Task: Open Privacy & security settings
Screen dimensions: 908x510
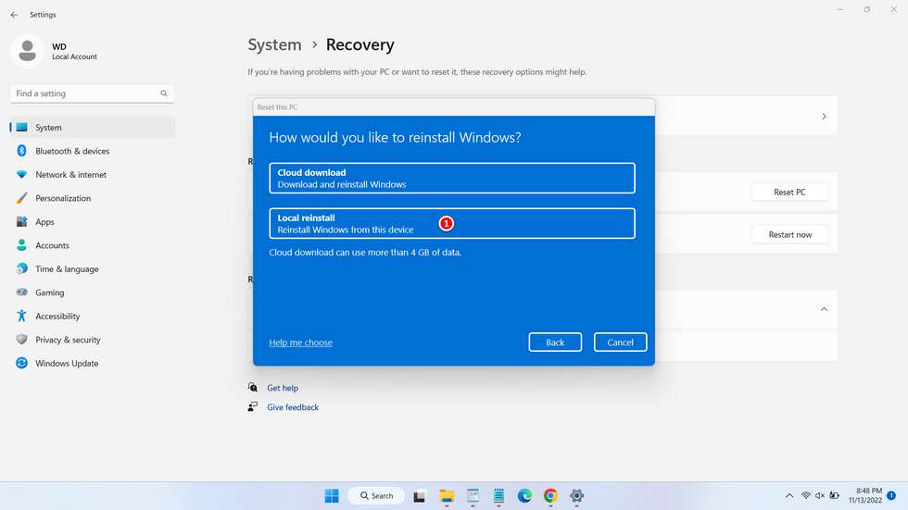Action: 93,340
